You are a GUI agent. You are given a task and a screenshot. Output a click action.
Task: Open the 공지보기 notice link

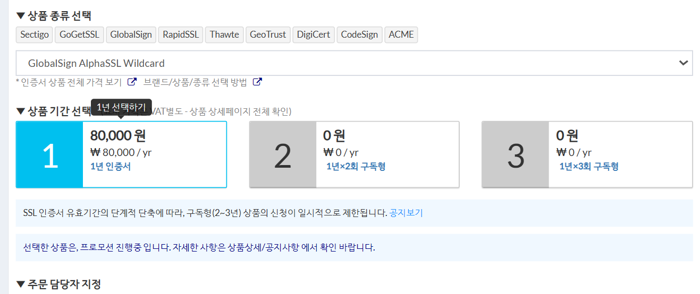coord(406,213)
